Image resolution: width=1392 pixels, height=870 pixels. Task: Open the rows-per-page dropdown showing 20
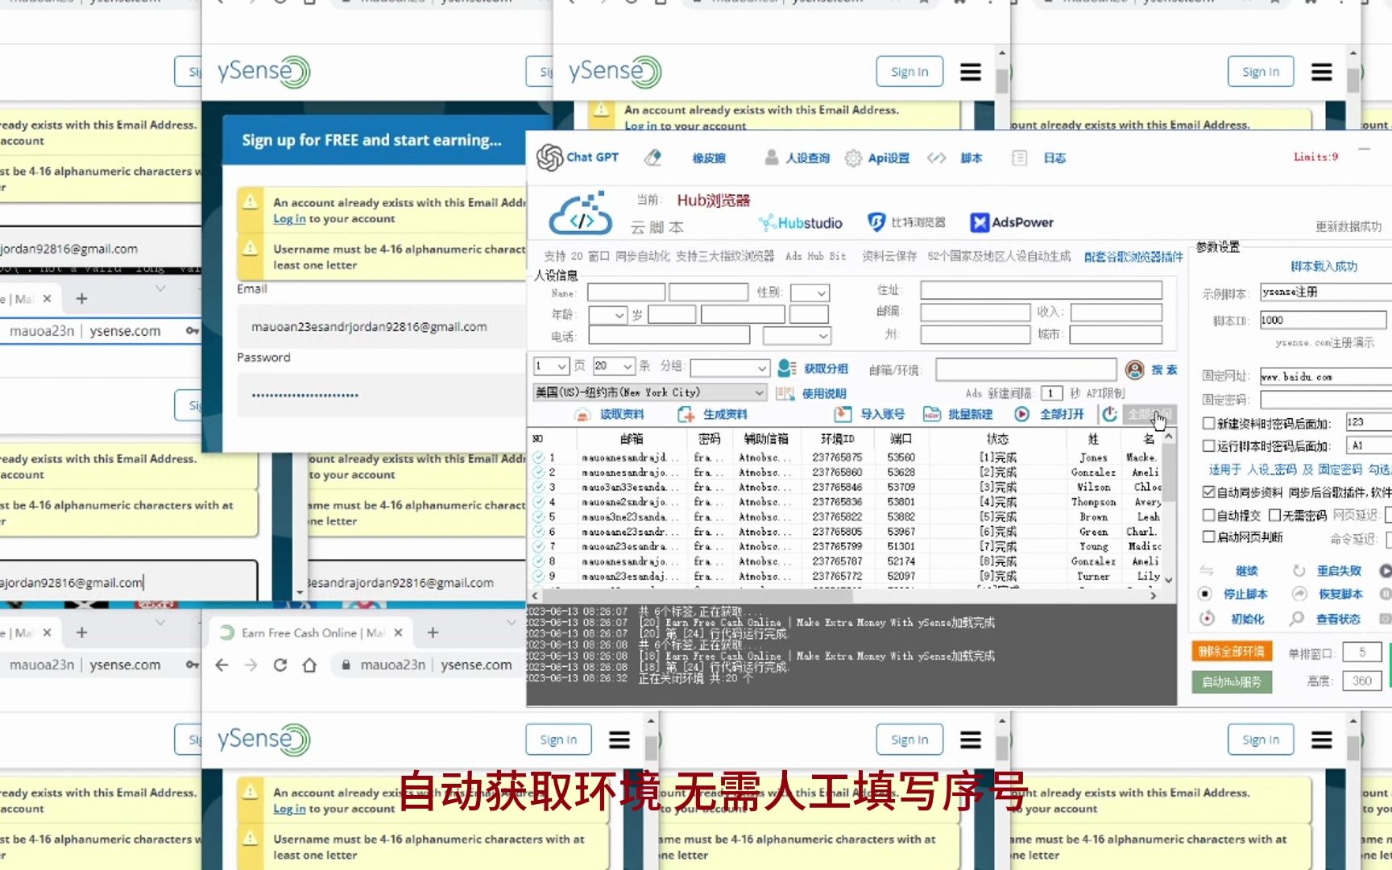click(x=614, y=367)
